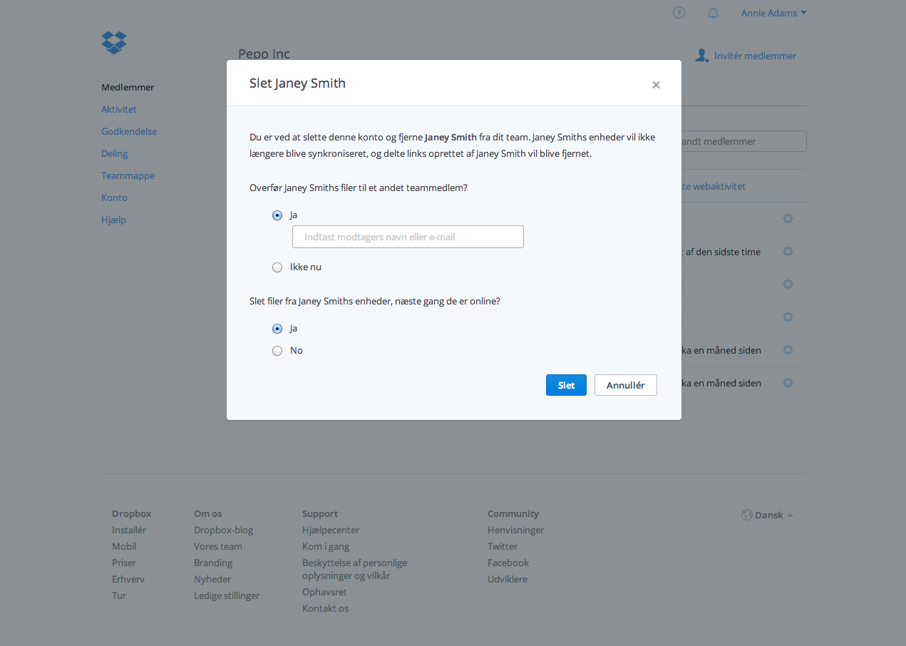This screenshot has width=906, height=646.
Task: Select 'Ja' for deleting files from devices
Action: click(x=277, y=329)
